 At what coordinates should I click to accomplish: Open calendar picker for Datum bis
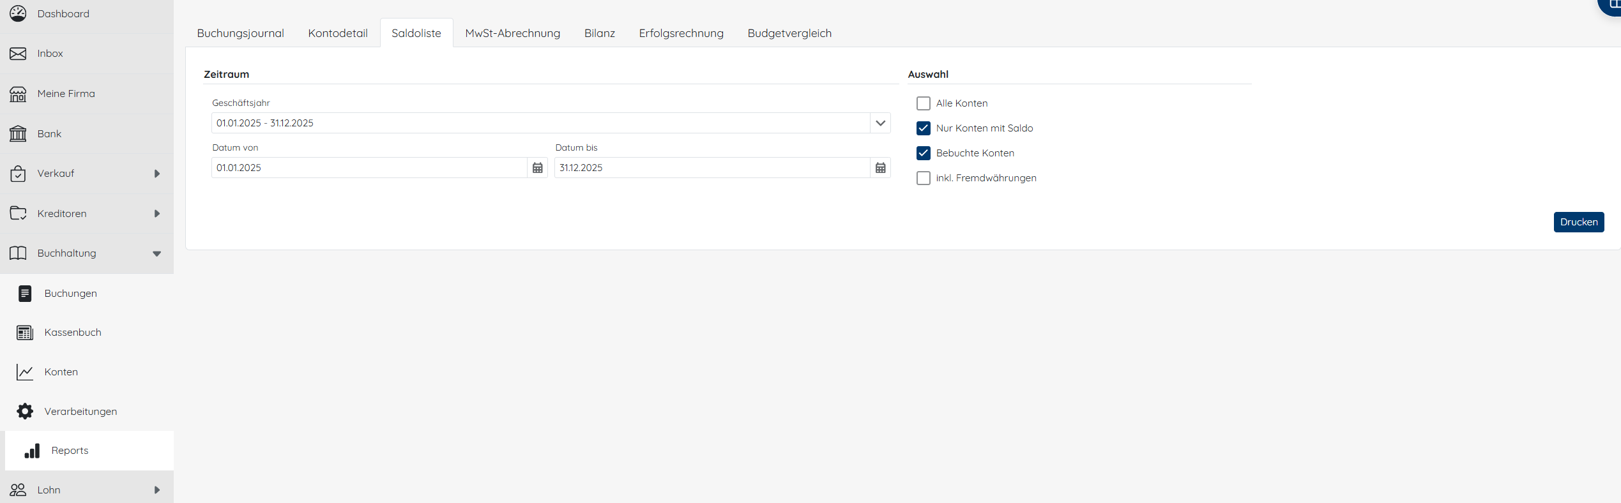click(880, 168)
